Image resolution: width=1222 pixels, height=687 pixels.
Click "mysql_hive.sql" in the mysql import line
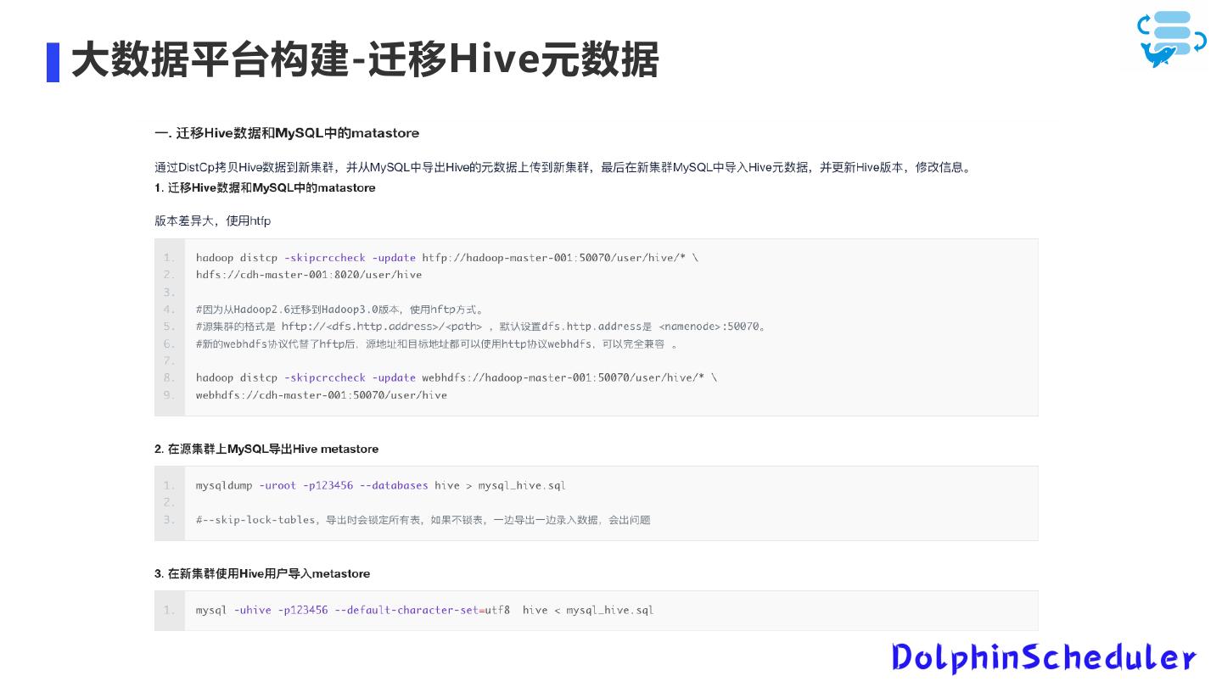point(610,610)
